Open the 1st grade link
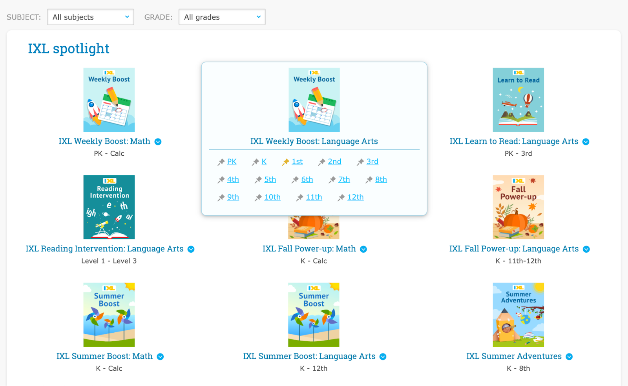Image resolution: width=628 pixels, height=386 pixels. pos(298,162)
